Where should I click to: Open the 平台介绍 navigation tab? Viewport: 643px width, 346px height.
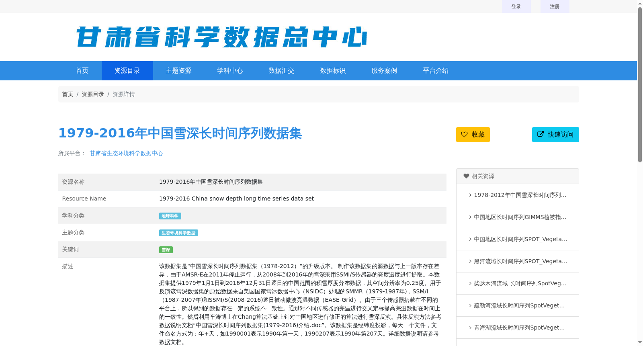pos(436,71)
